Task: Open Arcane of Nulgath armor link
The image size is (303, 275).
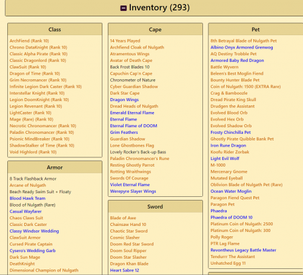Action: coord(28,185)
